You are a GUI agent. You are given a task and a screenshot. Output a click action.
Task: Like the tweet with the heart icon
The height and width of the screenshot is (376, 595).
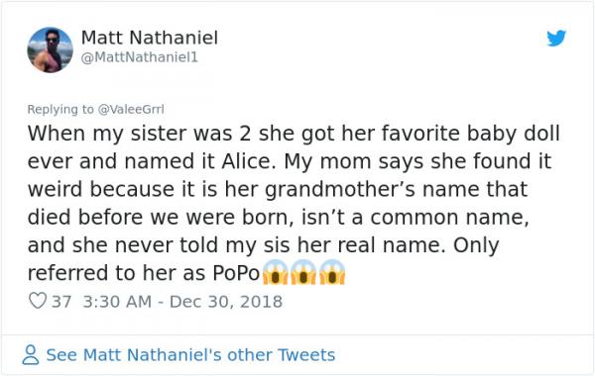click(38, 301)
